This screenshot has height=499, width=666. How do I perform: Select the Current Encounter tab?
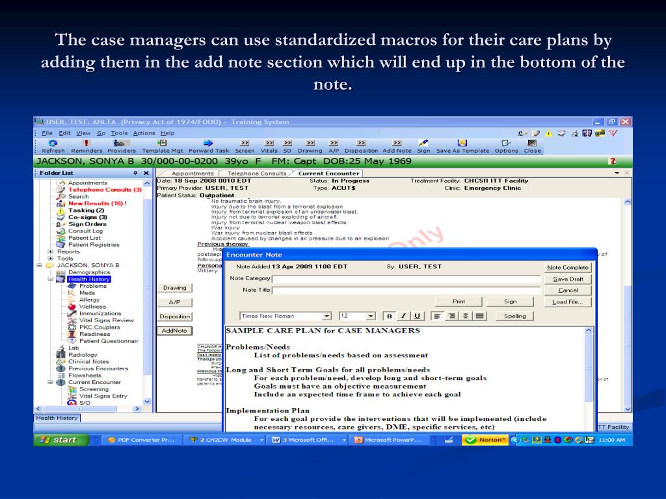[x=328, y=173]
